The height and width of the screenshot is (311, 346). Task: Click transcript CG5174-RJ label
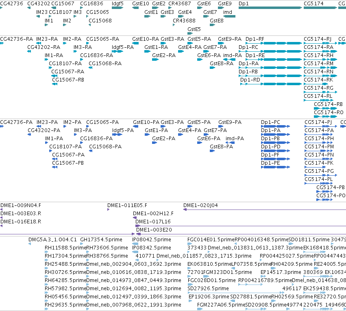[x=318, y=39]
